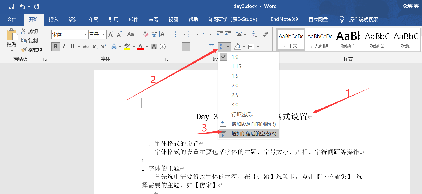Open the Font dialog launcher next to 字体
Image resolution: width=422 pixels, height=194 pixels.
(x=167, y=59)
